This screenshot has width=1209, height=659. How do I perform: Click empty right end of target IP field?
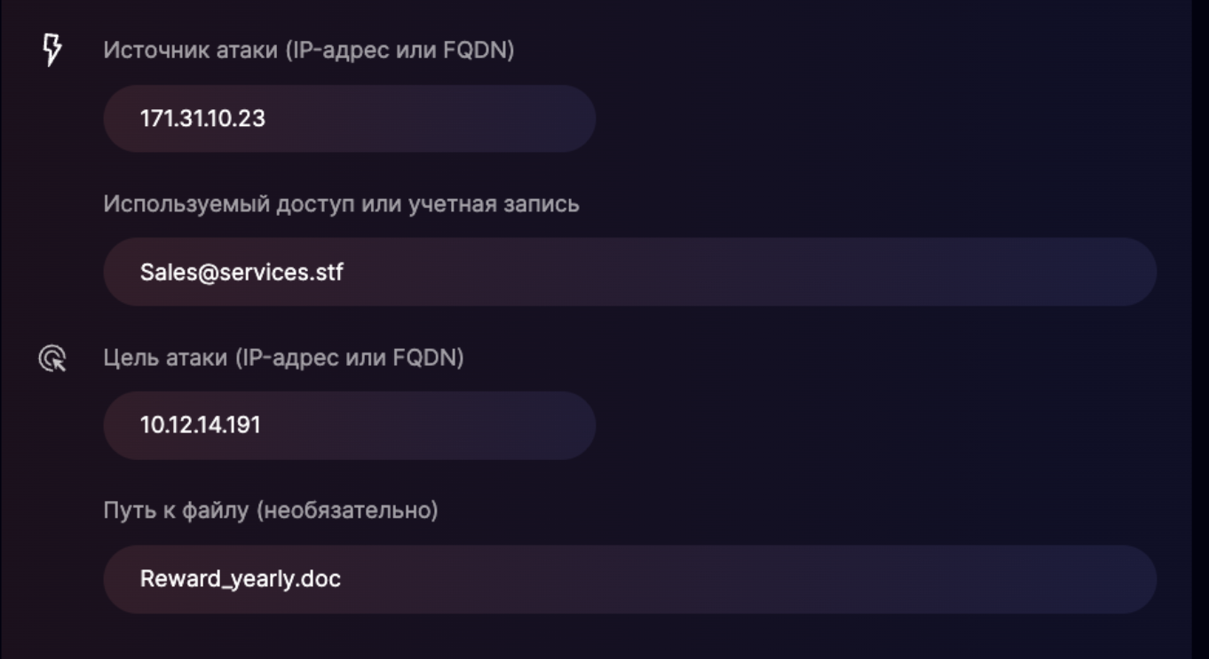point(533,425)
